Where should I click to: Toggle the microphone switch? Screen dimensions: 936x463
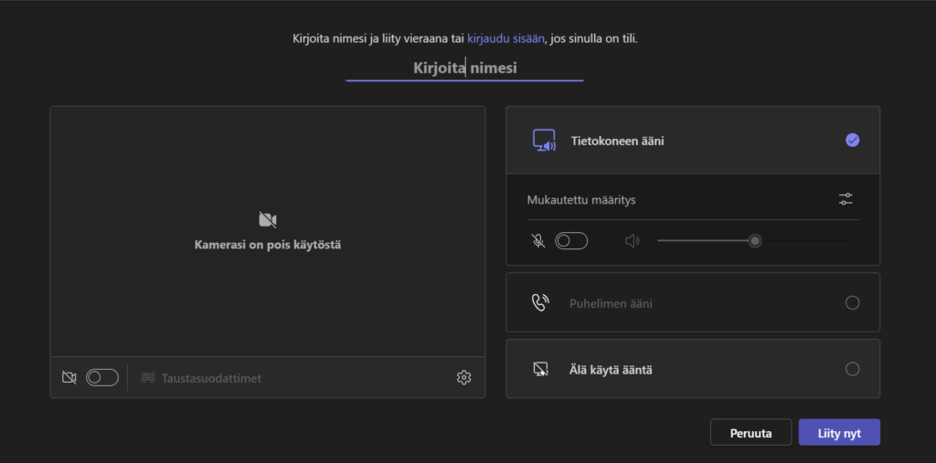(571, 241)
